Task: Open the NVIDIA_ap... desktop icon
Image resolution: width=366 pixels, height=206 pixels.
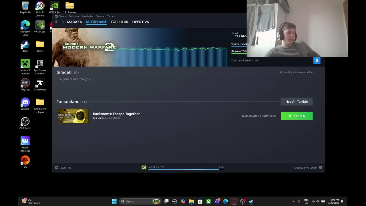Action: pyautogui.click(x=40, y=27)
